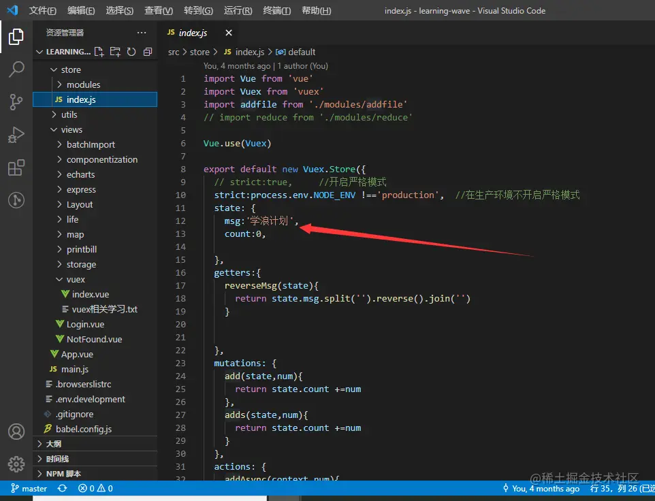Screen dimensions: 655x501
Task: Select index.js file in explorer tree
Action: 95,100
